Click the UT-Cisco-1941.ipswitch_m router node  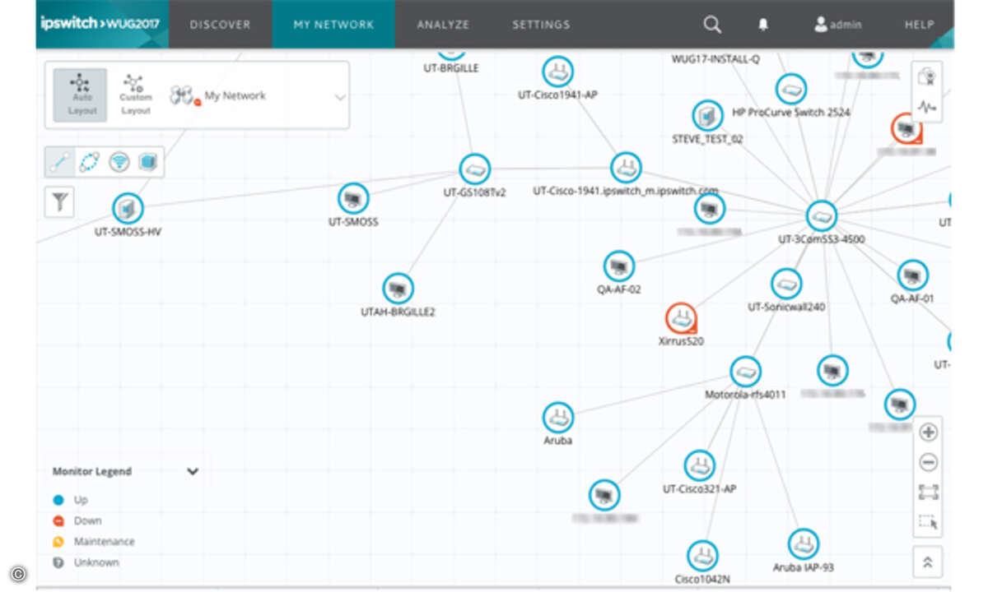coord(626,168)
